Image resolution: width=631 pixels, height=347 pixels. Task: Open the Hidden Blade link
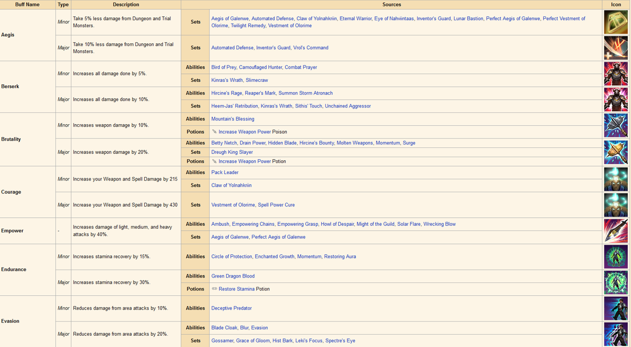tap(282, 143)
